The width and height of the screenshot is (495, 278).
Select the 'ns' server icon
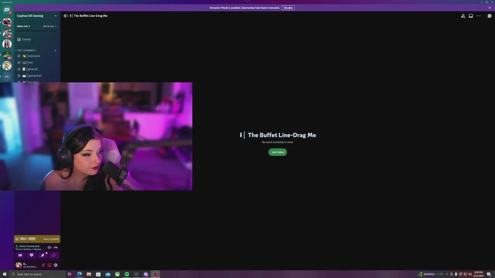pos(7,76)
